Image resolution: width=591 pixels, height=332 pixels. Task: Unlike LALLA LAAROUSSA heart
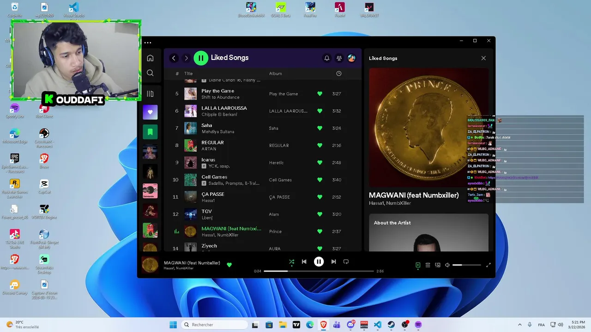click(320, 111)
